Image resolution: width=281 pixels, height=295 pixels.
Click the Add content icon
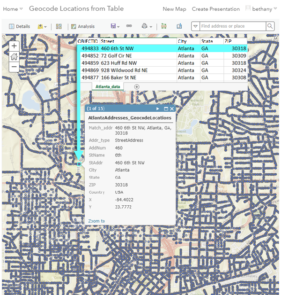click(x=42, y=26)
